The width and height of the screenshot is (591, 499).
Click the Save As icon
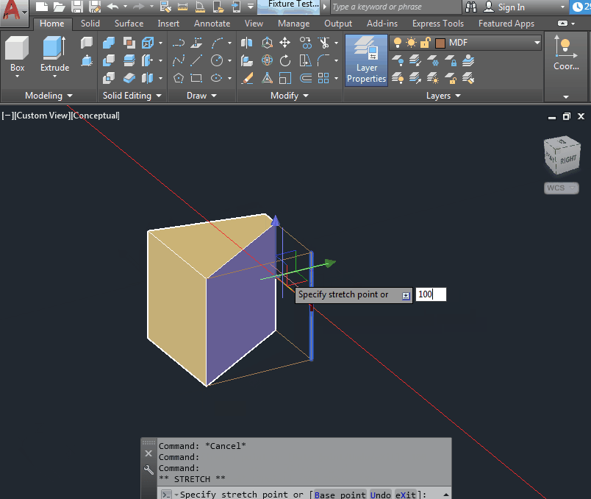pyautogui.click(x=95, y=7)
